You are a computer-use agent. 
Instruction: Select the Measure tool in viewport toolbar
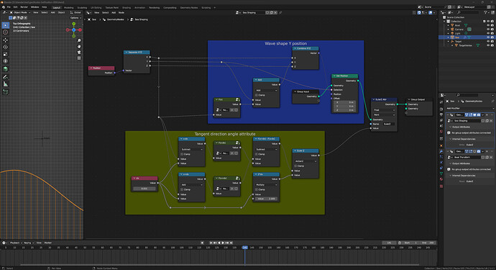(x=5, y=84)
